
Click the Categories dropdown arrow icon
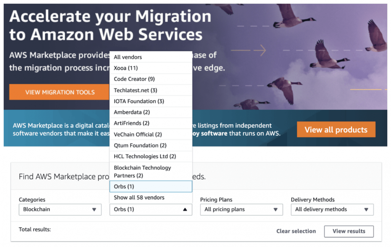(94, 209)
